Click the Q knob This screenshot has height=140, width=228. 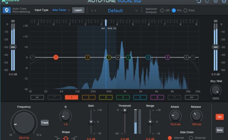click(66, 116)
